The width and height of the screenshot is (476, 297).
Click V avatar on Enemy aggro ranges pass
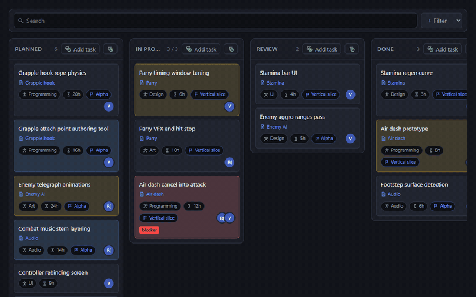tap(350, 139)
